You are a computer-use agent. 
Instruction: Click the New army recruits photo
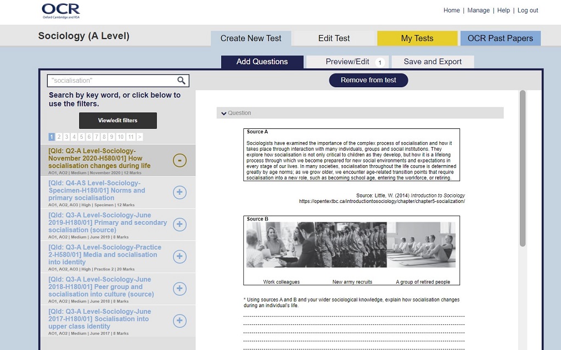(x=351, y=245)
